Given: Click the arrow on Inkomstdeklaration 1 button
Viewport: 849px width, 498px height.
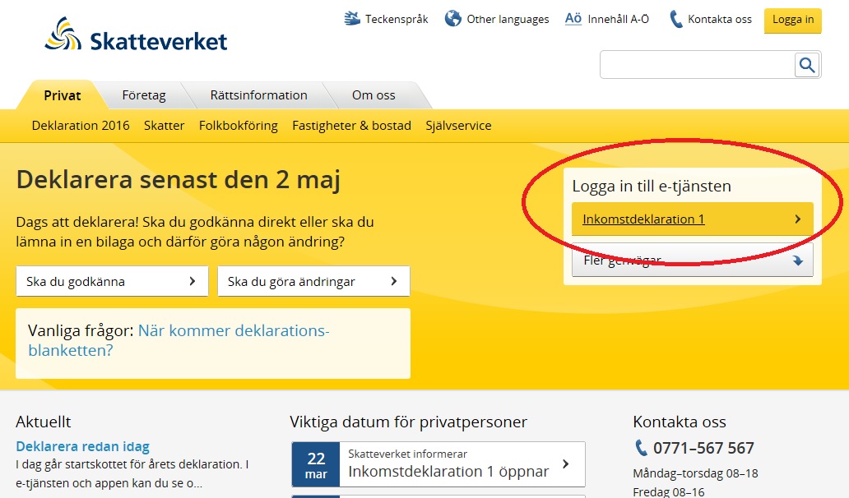Looking at the screenshot, I should [x=797, y=219].
